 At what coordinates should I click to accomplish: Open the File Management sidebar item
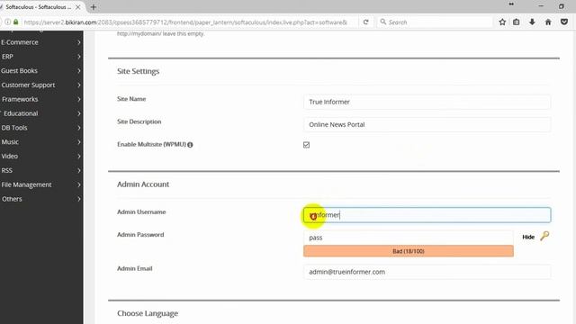click(41, 184)
